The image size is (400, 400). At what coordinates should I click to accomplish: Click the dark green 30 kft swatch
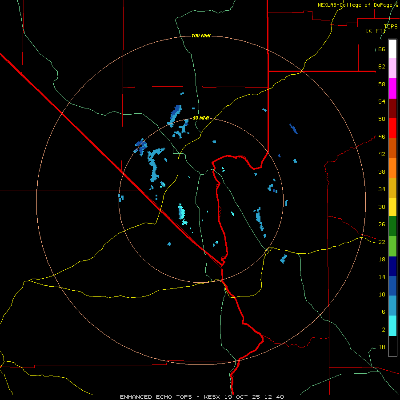click(x=392, y=226)
